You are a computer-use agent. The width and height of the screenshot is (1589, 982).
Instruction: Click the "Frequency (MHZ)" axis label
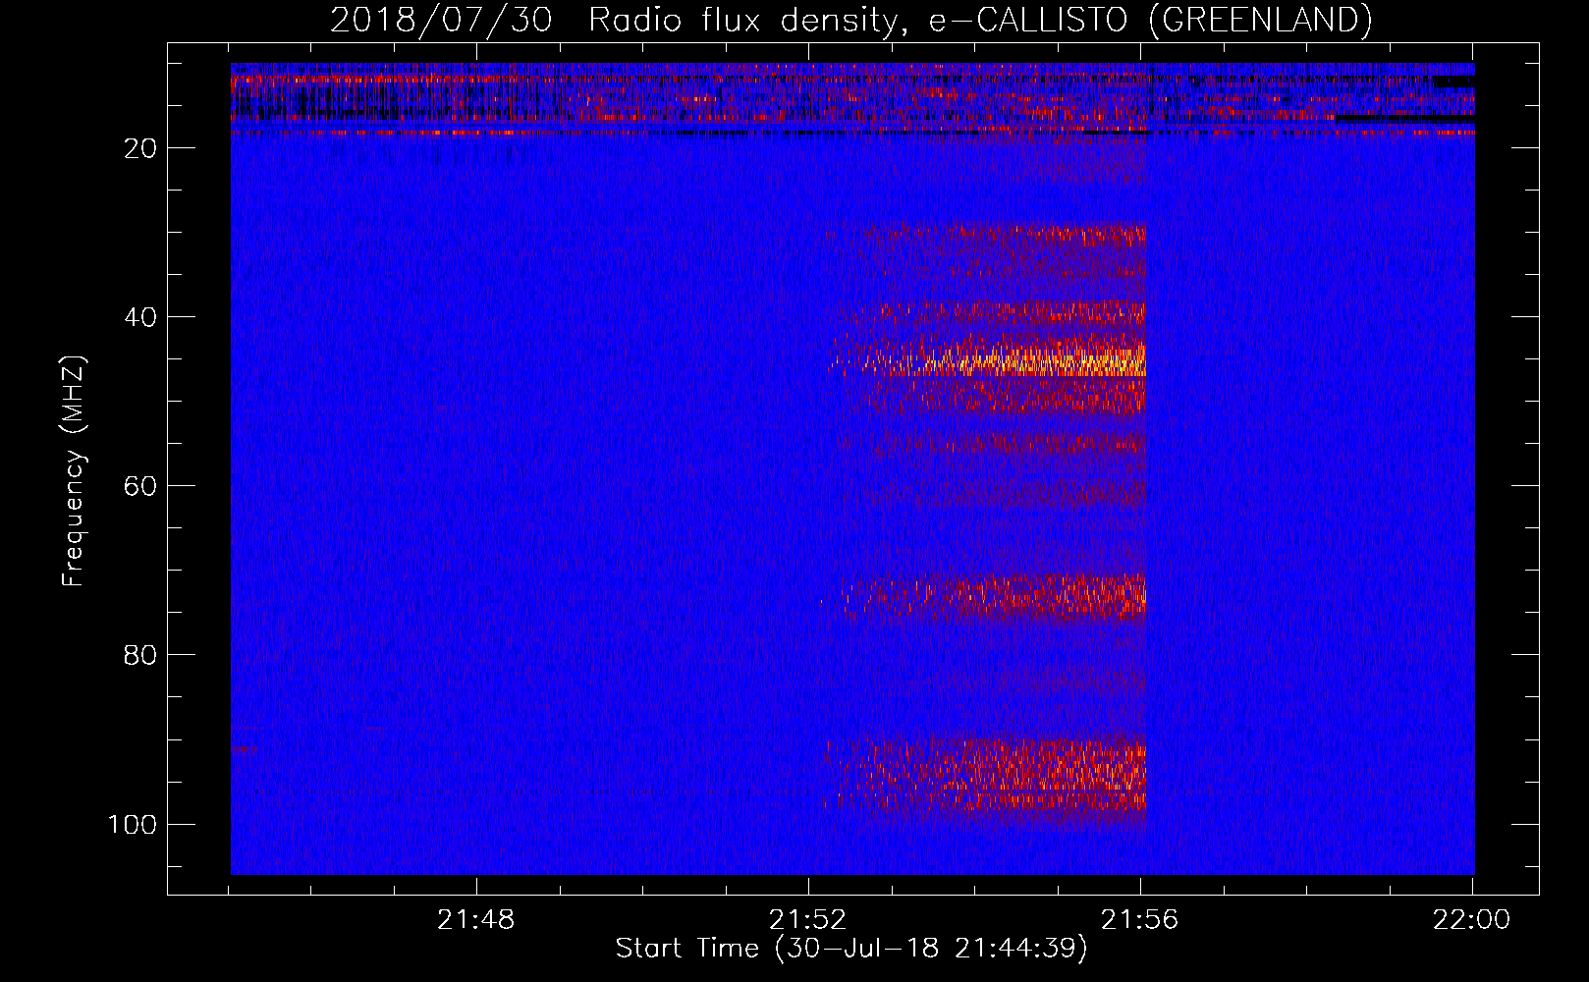(x=74, y=471)
